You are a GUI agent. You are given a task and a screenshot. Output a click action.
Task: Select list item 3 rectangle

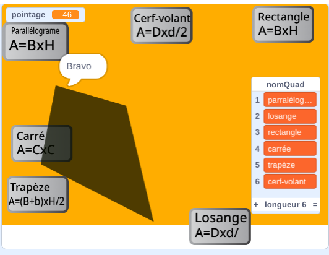[x=290, y=132]
